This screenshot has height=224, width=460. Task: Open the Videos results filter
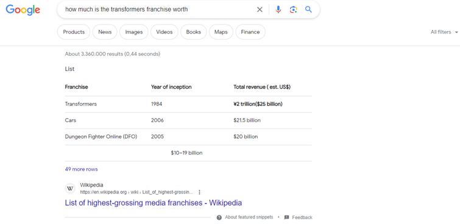pos(165,32)
